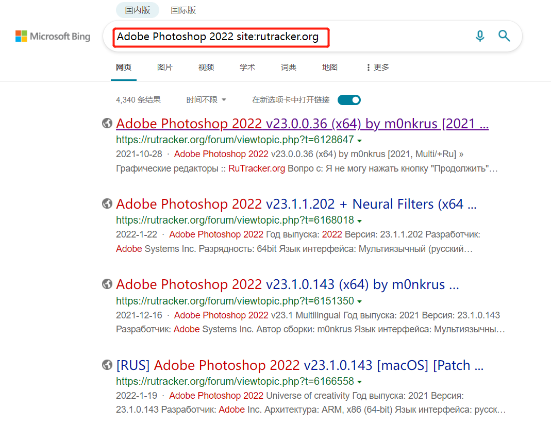
Task: Expand URL arrow for viewtopic t=6128647
Action: coord(359,141)
